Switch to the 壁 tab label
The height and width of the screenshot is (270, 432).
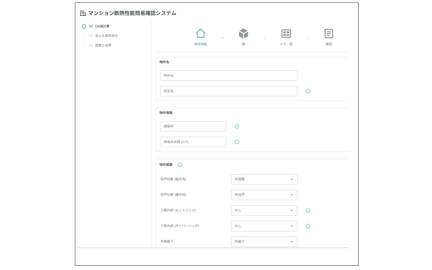click(243, 44)
